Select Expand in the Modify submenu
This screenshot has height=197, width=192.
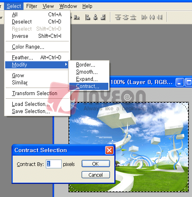(89, 79)
